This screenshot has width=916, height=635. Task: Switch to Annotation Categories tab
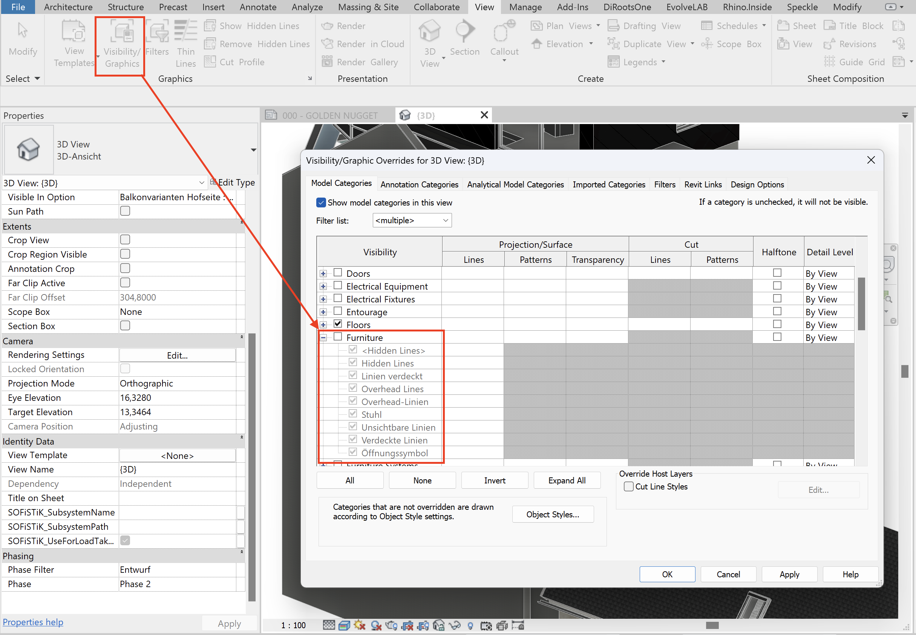419,185
